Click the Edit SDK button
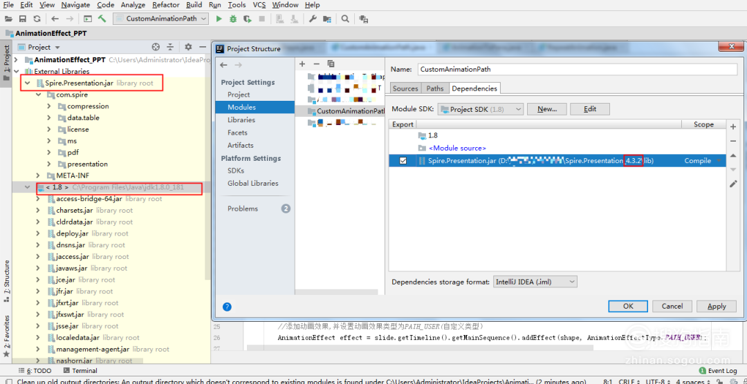This screenshot has width=747, height=384. click(x=590, y=109)
